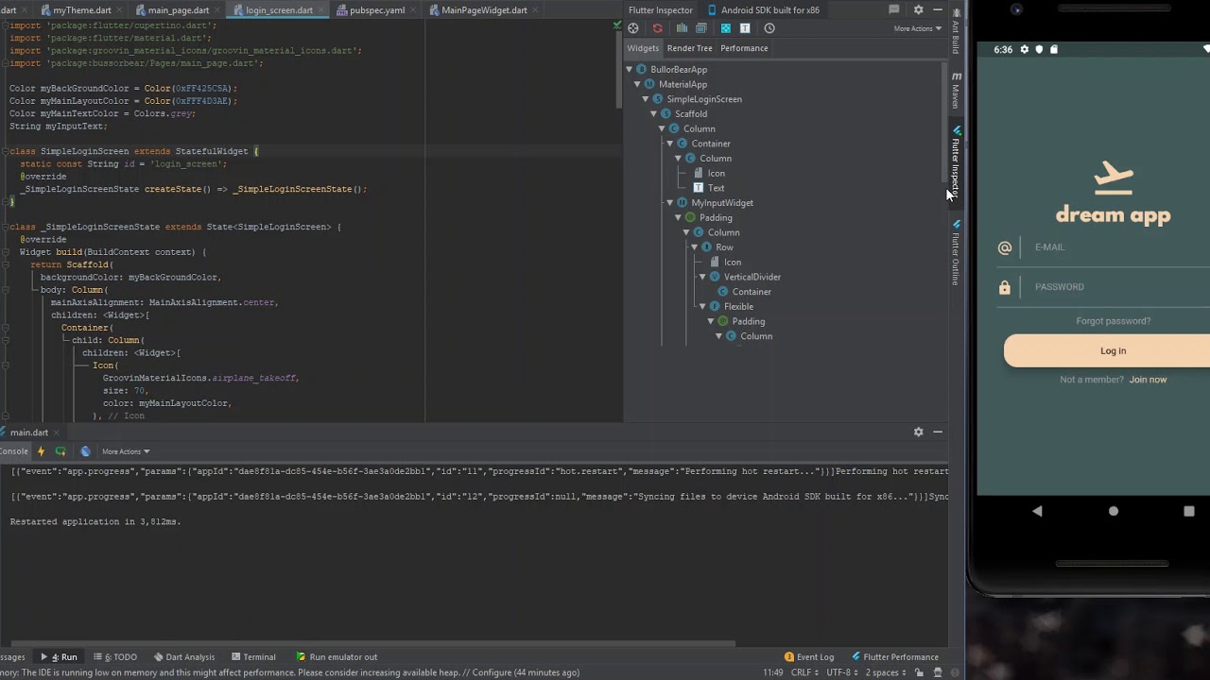
Task: Click the feedback speech bubble icon
Action: (x=894, y=9)
